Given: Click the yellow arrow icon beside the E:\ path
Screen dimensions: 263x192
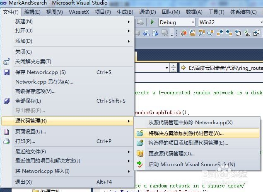Looking at the screenshot, I should [183, 68].
